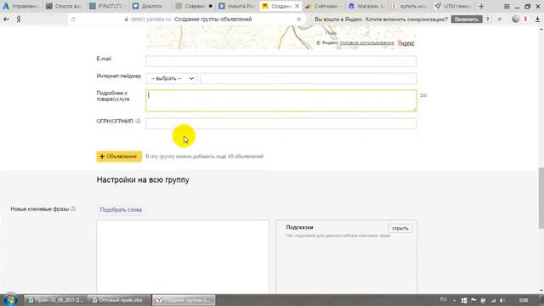Open a new tab with the plus icon
This screenshot has width=544, height=306.
click(481, 6)
